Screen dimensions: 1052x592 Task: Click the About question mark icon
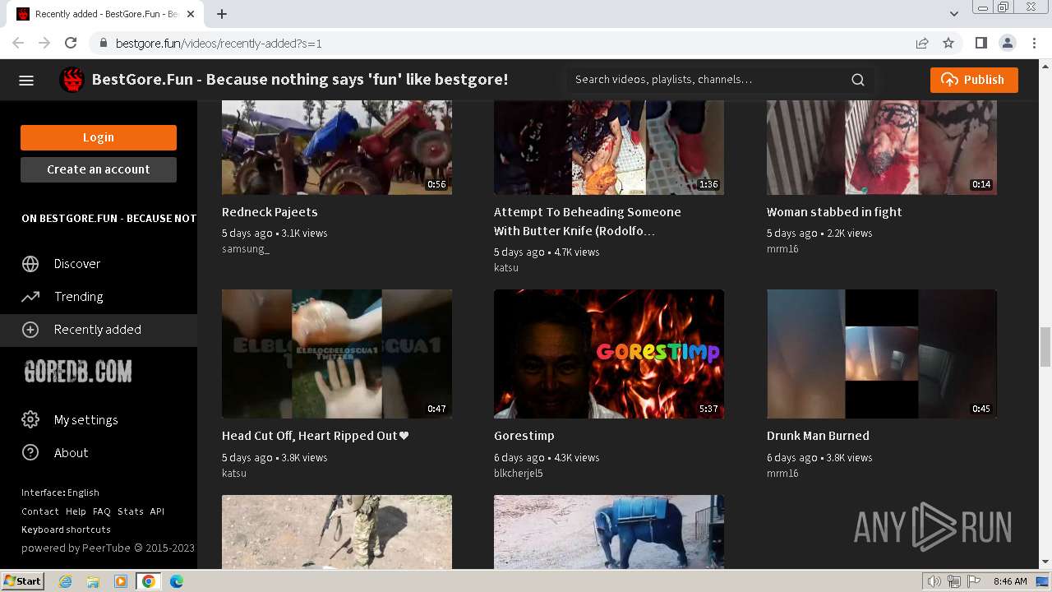click(30, 453)
